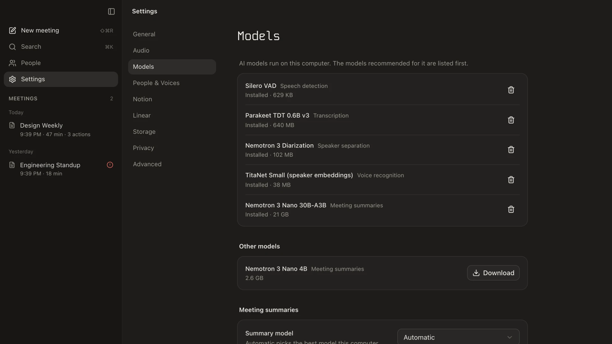
Task: Click the 'Transcription' label
Action: (x=331, y=116)
